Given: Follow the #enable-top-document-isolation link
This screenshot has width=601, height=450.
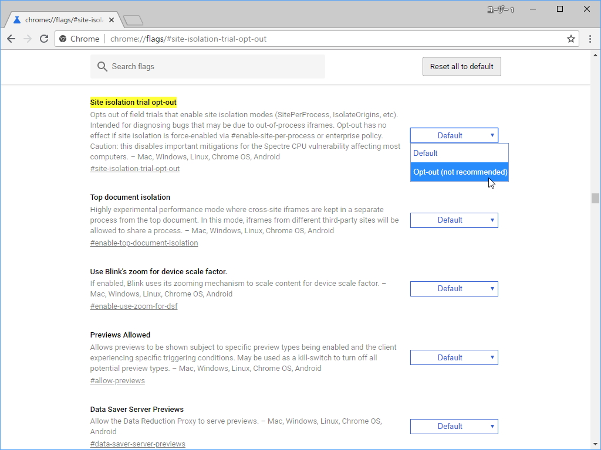Looking at the screenshot, I should pos(144,243).
